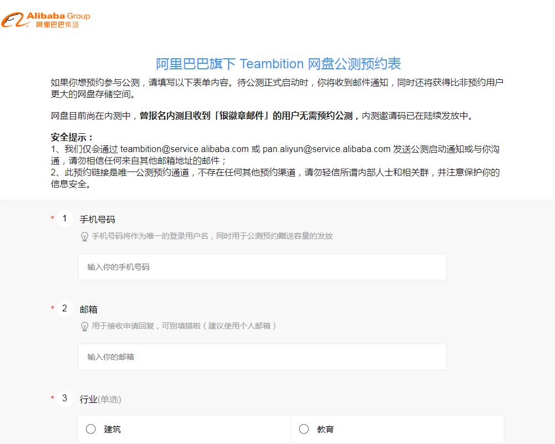Click the pan.aliyun@service.alibaba.com email text

[x=326, y=149]
